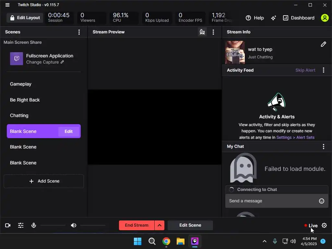Select the Chatting scene
This screenshot has width=332, height=249.
tap(44, 116)
